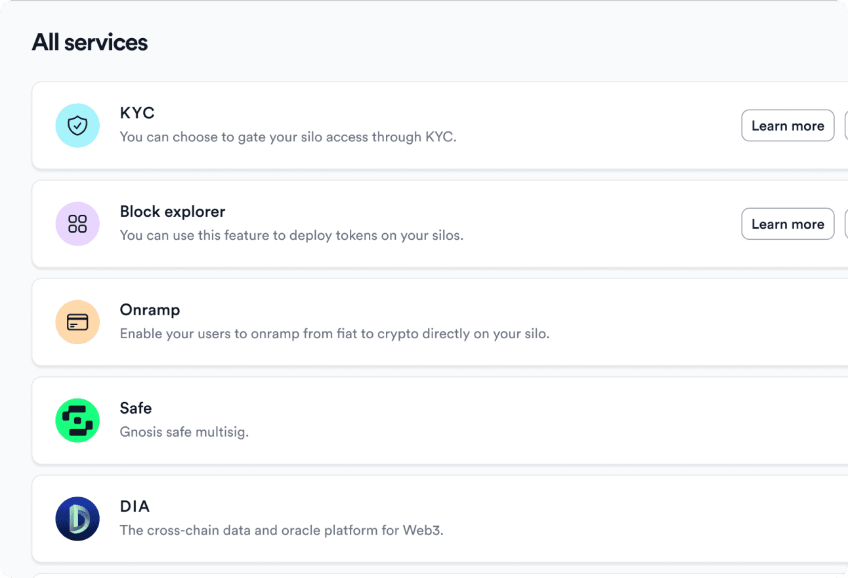Viewport: 848px width, 578px height.
Task: Click the "Gnosis safe multisig." description
Action: click(x=184, y=432)
